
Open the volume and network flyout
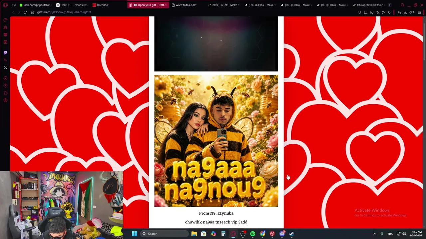(x=401, y=234)
